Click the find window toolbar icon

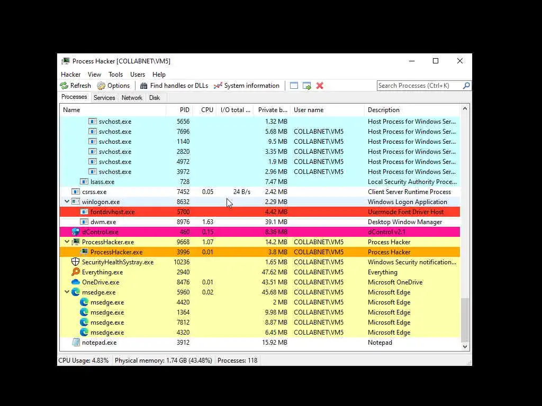(x=294, y=86)
